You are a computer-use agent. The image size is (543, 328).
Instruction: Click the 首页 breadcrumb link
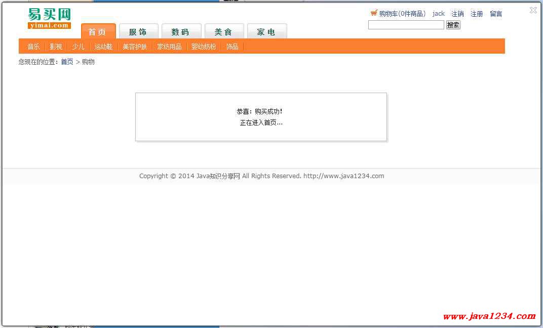point(67,62)
